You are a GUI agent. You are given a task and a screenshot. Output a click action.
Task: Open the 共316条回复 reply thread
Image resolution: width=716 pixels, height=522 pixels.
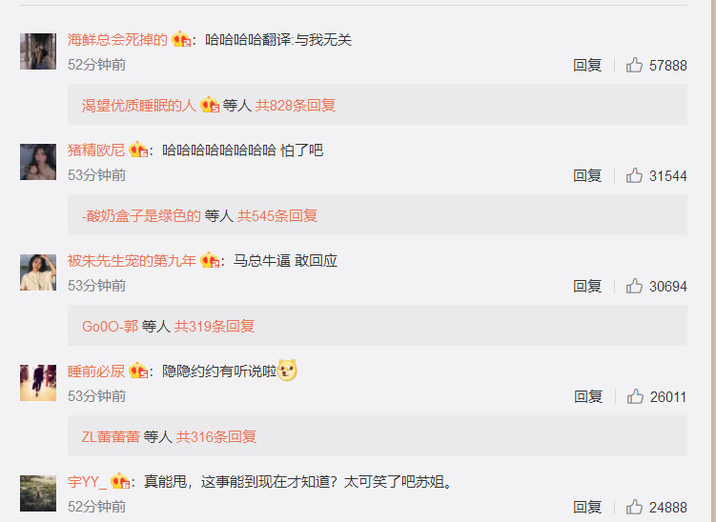pos(216,436)
